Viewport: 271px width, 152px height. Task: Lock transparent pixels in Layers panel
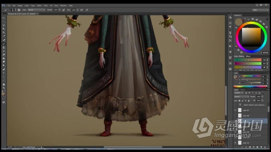pyautogui.click(x=239, y=101)
